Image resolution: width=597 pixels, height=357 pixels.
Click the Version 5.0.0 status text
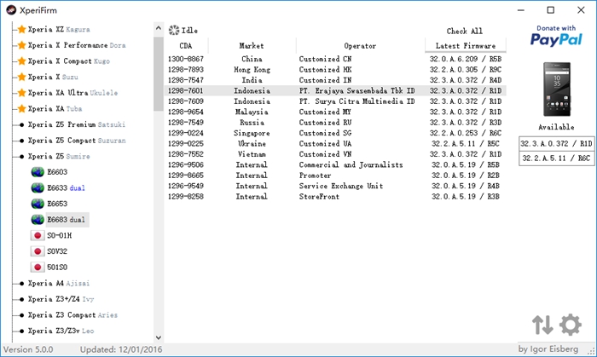(x=28, y=349)
